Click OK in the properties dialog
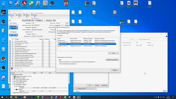The image size is (176, 99). point(90,85)
